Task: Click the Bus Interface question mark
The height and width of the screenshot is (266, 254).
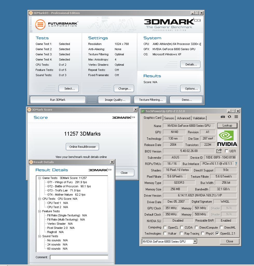Action: coord(236,164)
